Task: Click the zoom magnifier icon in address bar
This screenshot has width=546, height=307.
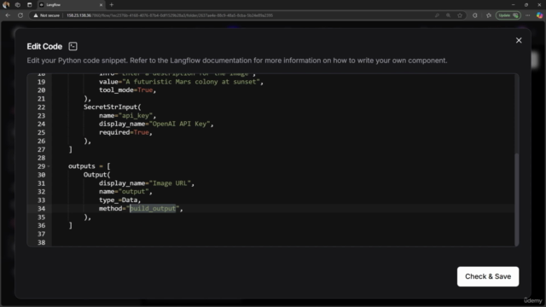Action: pyautogui.click(x=448, y=15)
